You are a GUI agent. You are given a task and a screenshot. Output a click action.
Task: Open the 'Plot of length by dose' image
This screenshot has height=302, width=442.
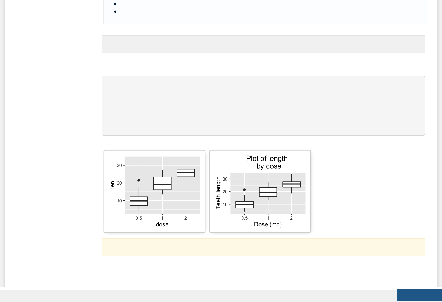point(260,191)
